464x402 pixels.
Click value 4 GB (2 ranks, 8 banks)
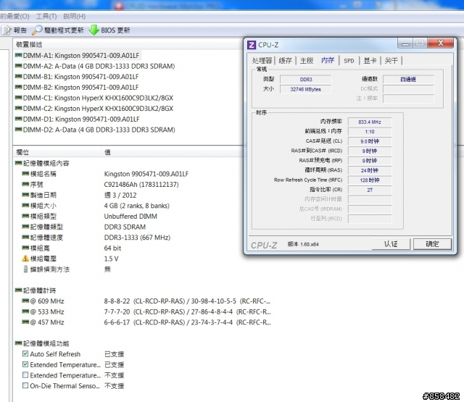(137, 206)
